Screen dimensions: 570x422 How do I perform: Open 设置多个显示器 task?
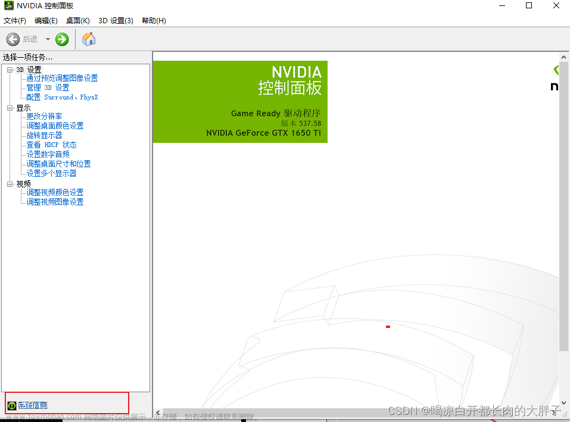51,173
